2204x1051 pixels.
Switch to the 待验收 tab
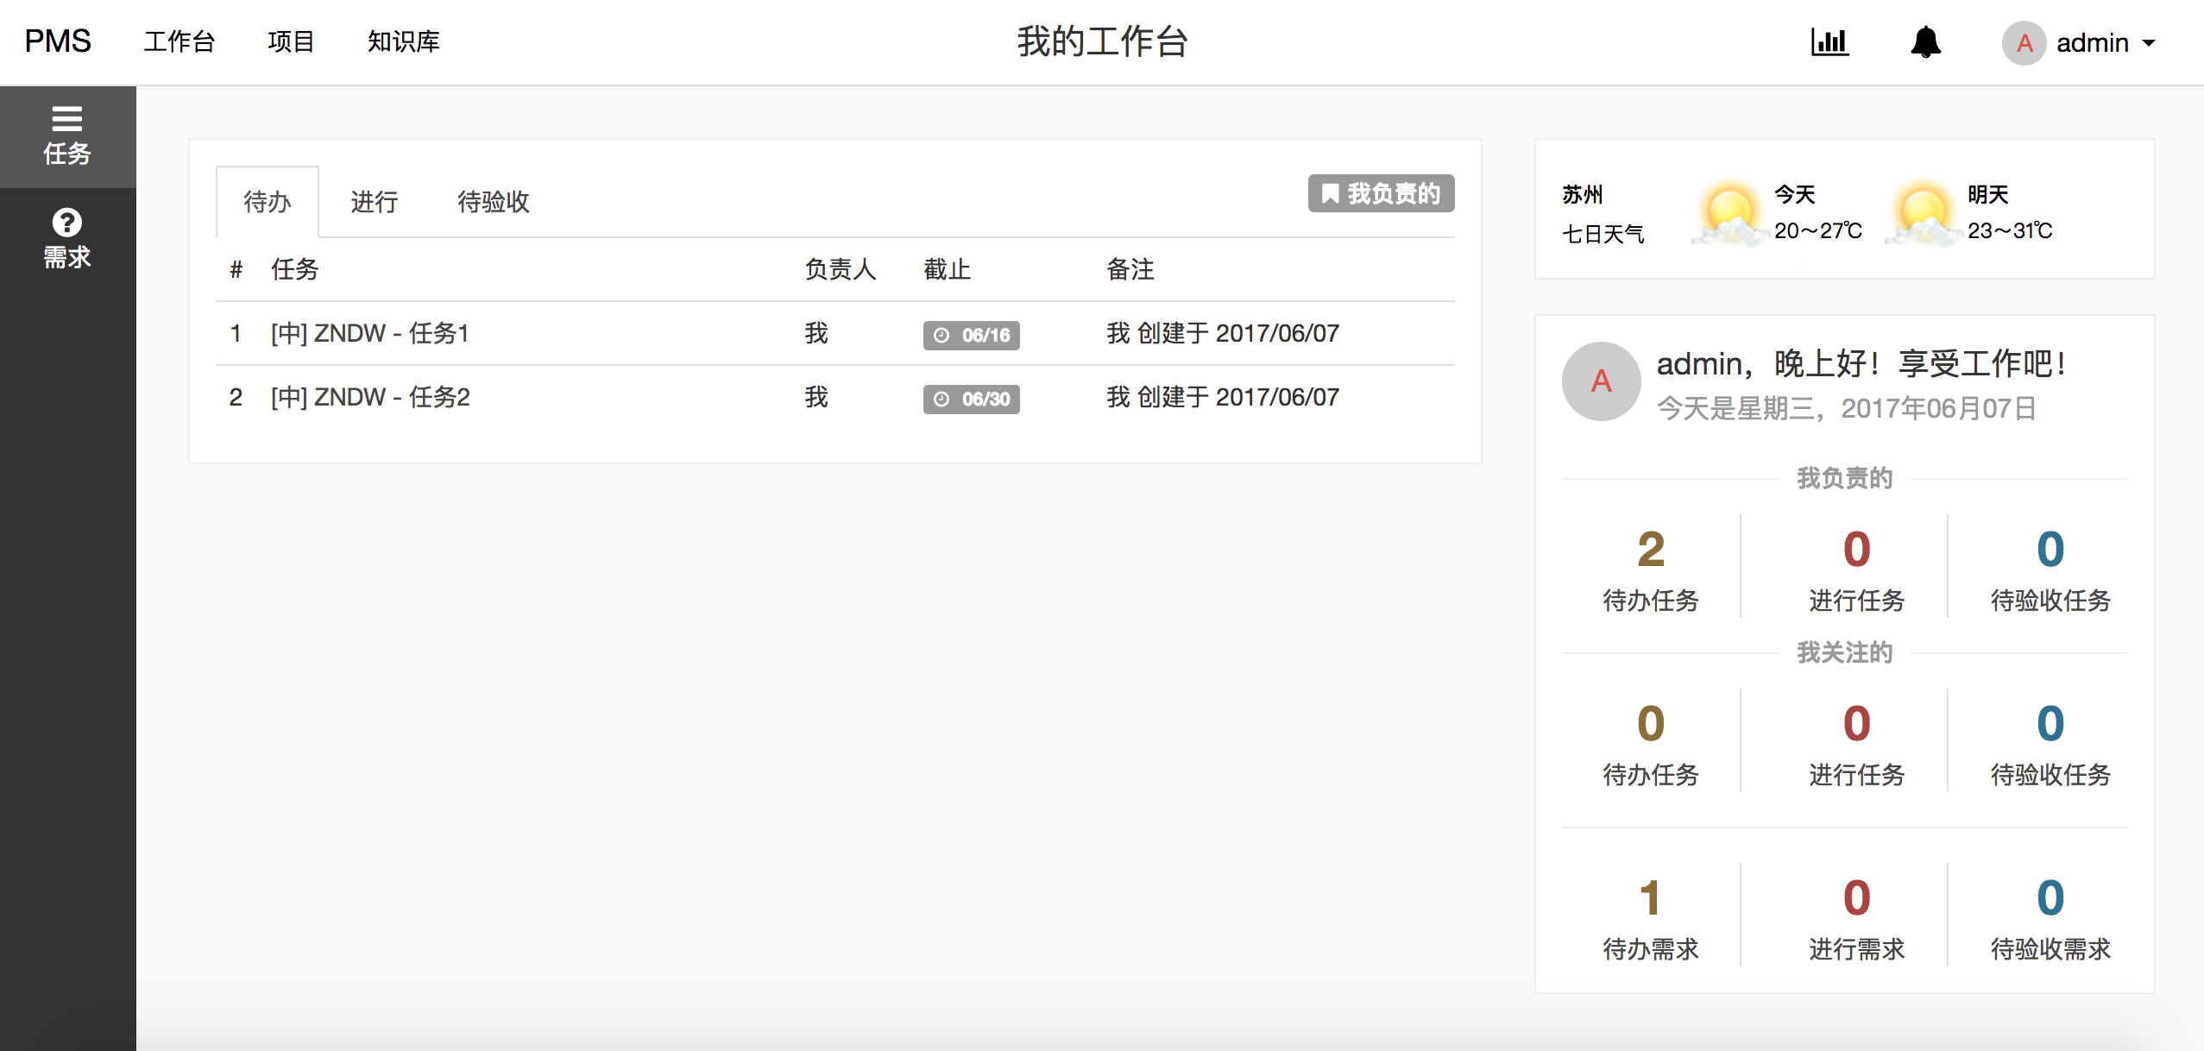click(x=493, y=202)
